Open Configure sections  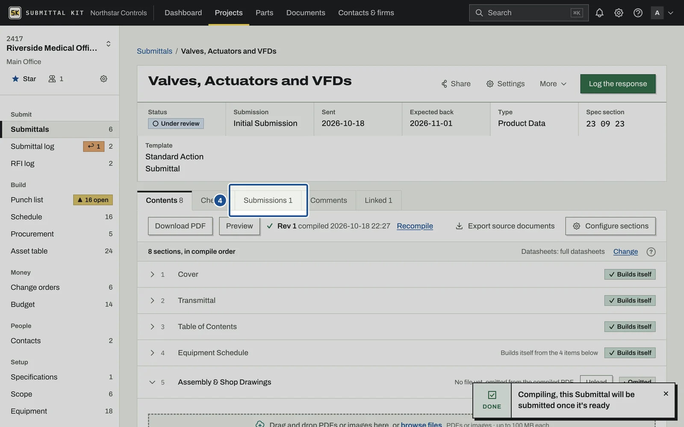point(610,226)
